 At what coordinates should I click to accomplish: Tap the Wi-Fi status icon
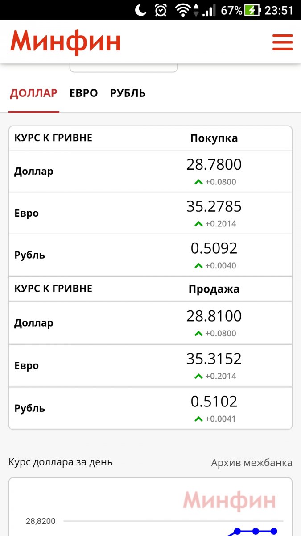[x=183, y=10]
